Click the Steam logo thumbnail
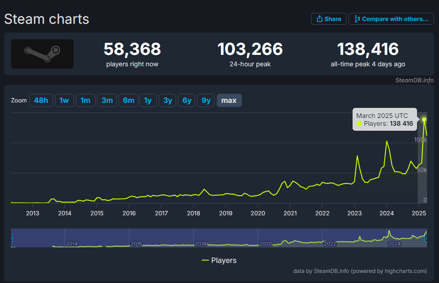 [42, 54]
